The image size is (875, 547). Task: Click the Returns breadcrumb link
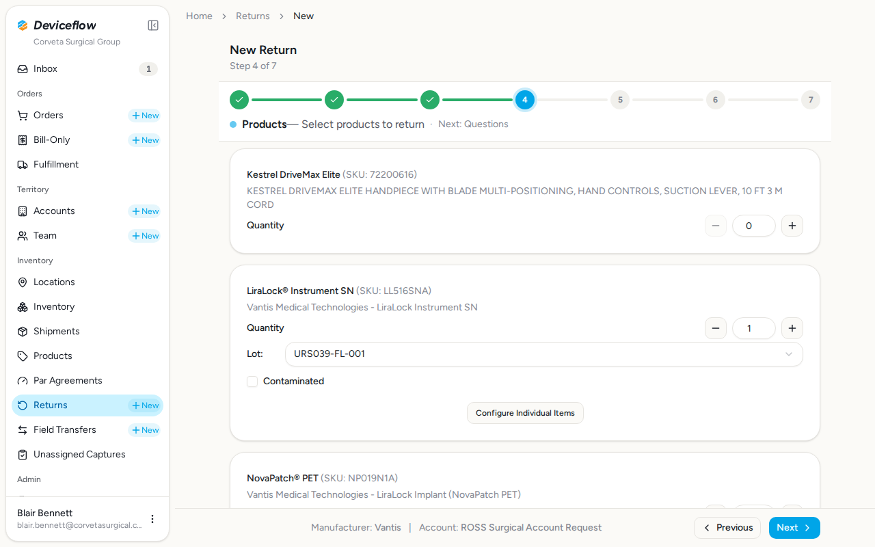[253, 16]
